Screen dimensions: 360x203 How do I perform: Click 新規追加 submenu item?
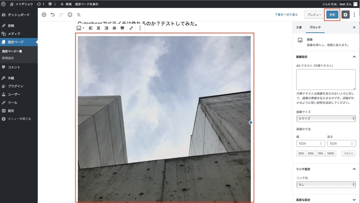click(x=8, y=58)
